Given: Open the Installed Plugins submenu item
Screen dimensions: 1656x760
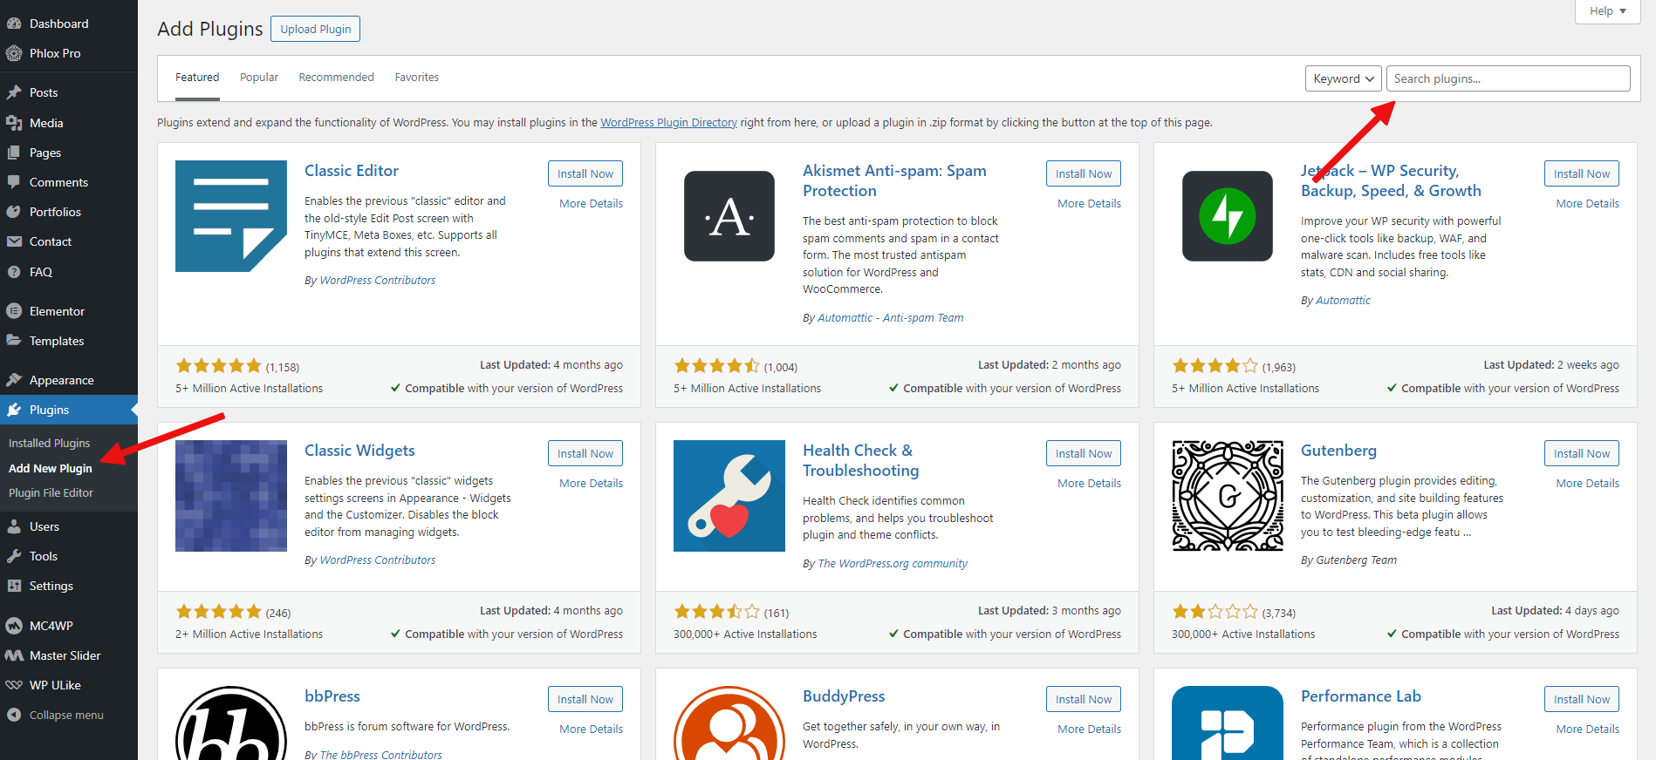Looking at the screenshot, I should pos(50,443).
